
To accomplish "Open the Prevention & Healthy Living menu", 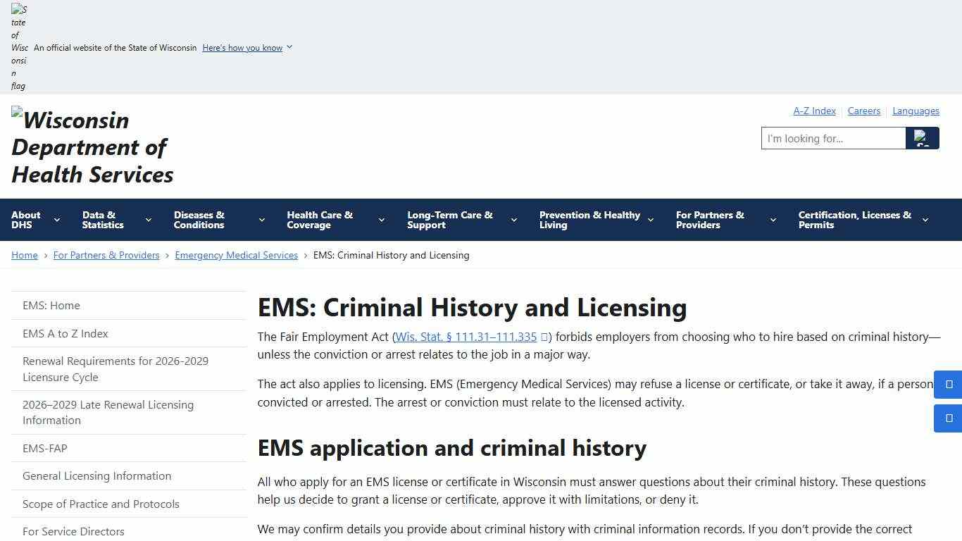I will [x=590, y=220].
